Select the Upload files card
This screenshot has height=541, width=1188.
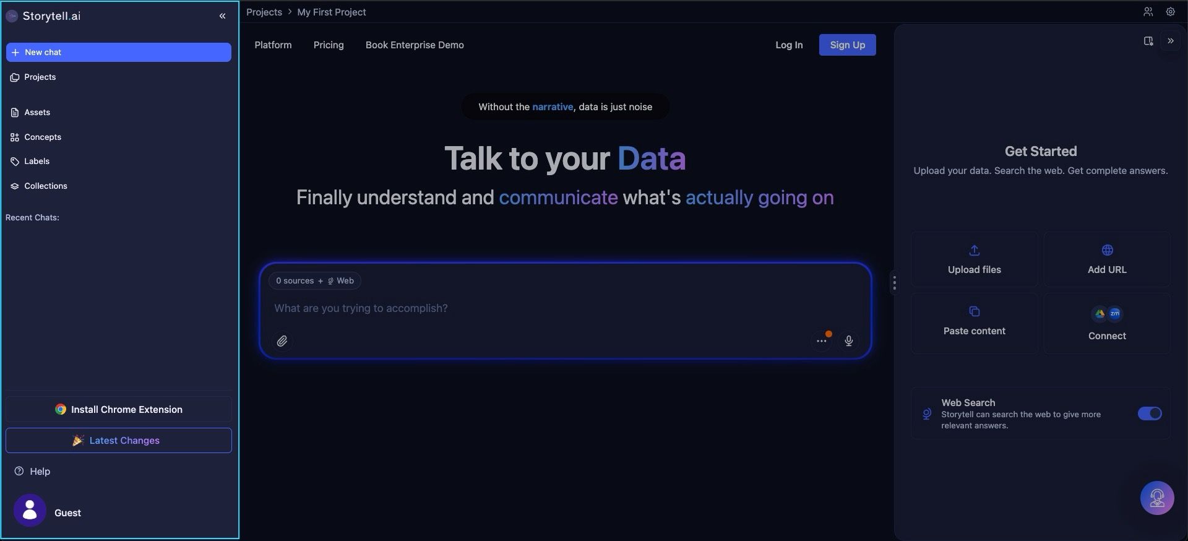click(x=974, y=259)
